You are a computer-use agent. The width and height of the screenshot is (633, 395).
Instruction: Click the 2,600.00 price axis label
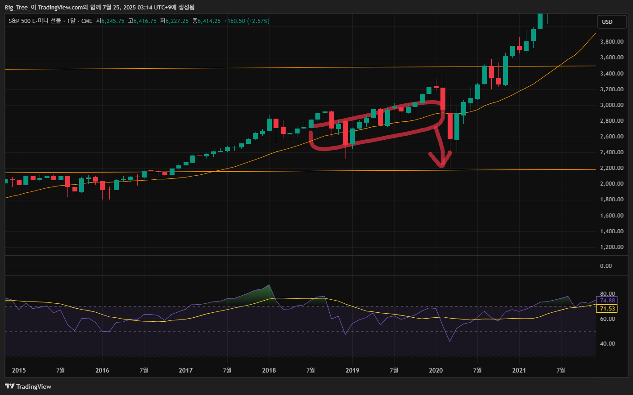coord(612,136)
